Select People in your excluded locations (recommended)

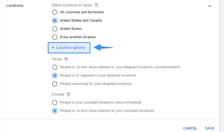click(55, 103)
